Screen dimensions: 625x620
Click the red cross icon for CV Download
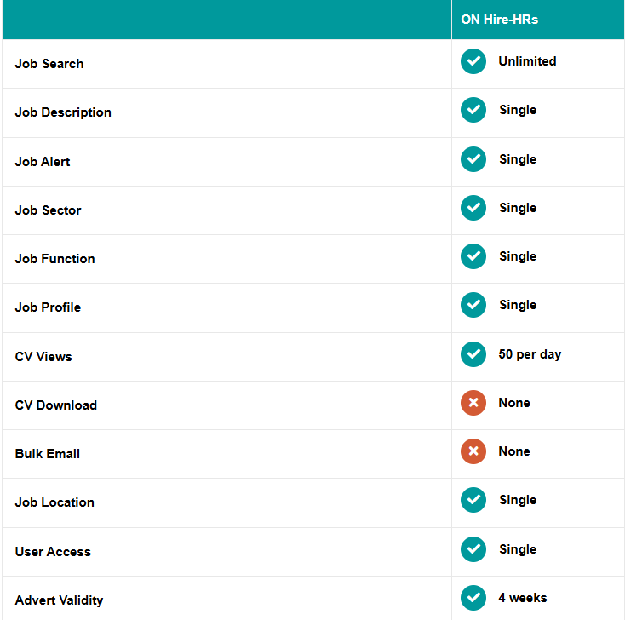(x=473, y=403)
